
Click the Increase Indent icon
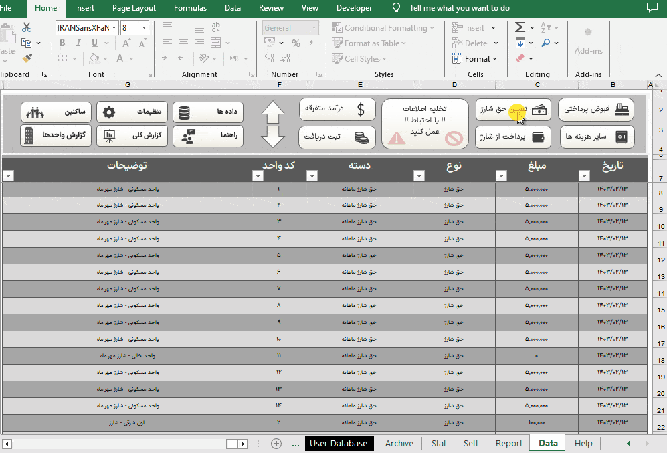[x=183, y=58]
